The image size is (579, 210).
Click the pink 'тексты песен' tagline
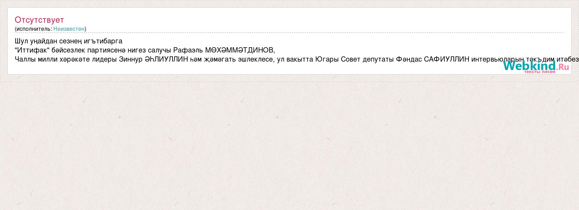pos(540,72)
